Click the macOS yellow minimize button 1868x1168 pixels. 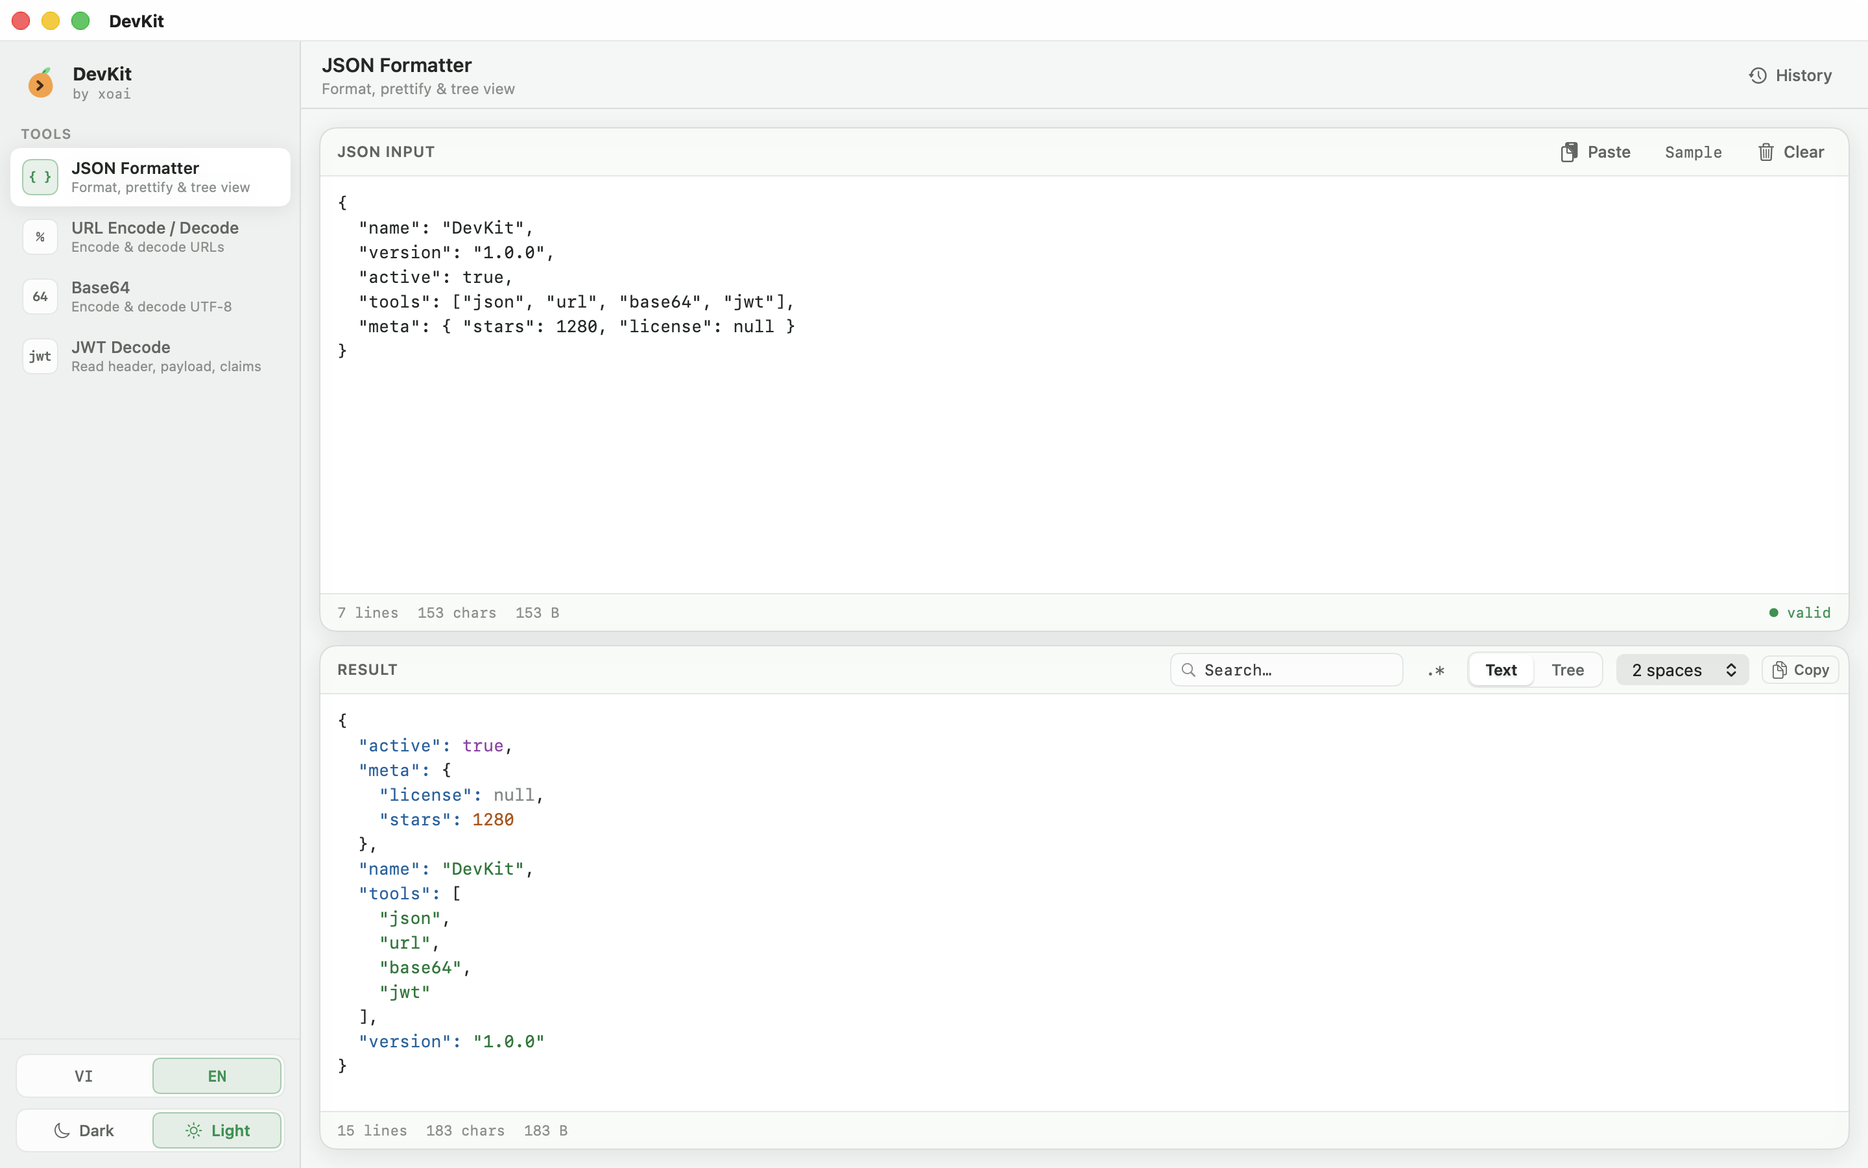click(50, 21)
